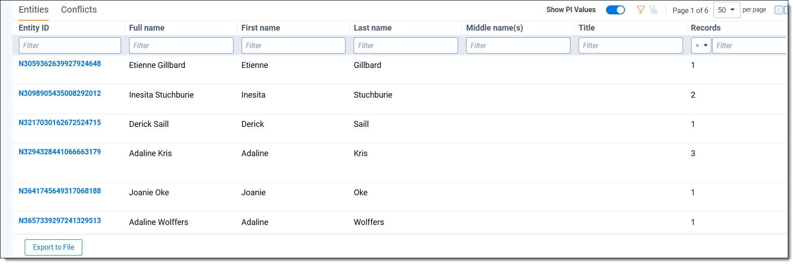This screenshot has height=265, width=795.
Task: Toggle the Show PI Values switch
Action: tap(615, 10)
